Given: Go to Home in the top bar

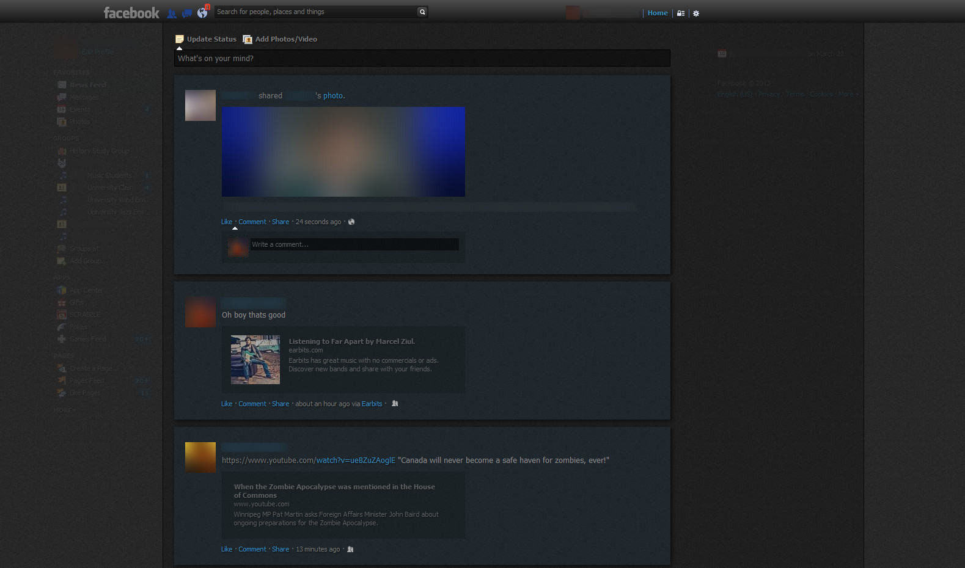Looking at the screenshot, I should click(658, 13).
